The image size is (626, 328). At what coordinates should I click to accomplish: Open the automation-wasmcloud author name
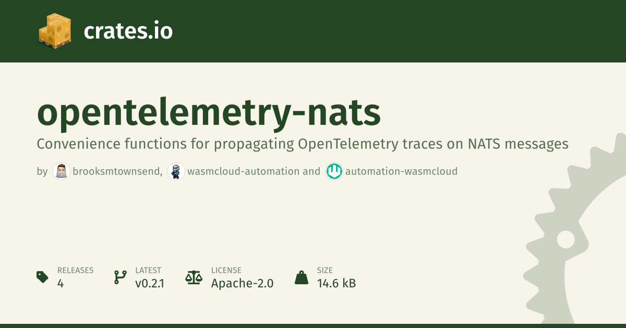pos(401,171)
